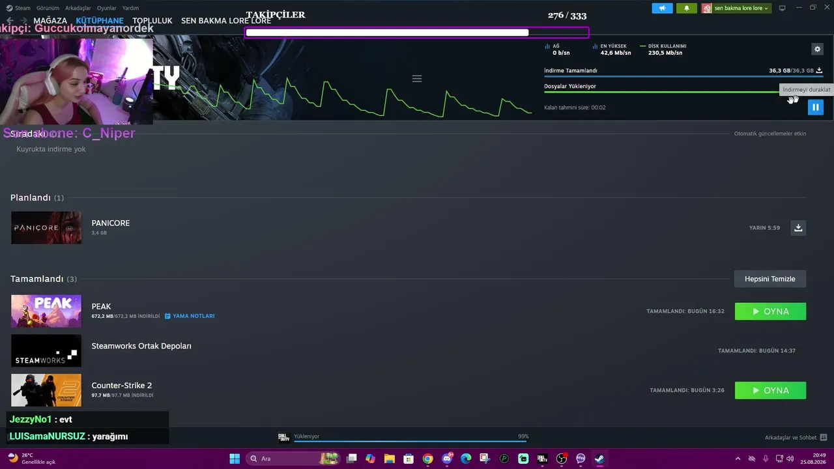Image resolution: width=834 pixels, height=469 pixels.
Task: Select the PEAK title text
Action: coord(101,306)
